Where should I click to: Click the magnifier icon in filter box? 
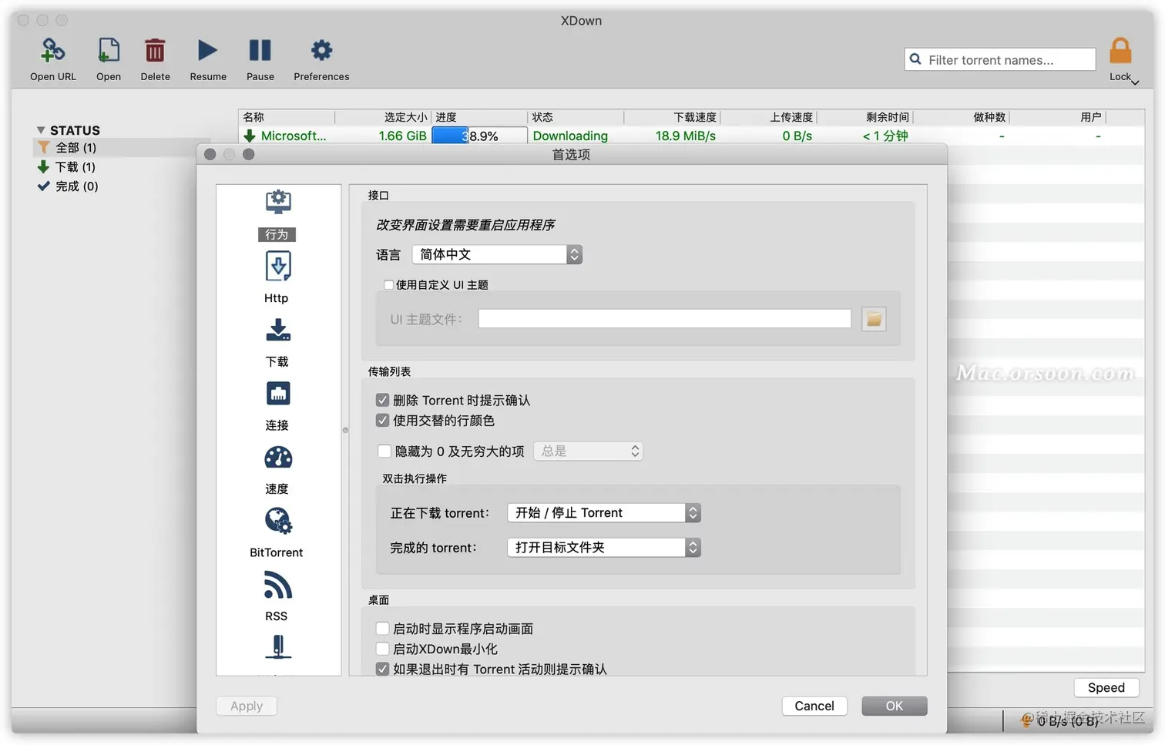click(x=915, y=59)
